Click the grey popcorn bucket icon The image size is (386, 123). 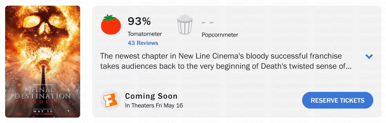point(185,25)
